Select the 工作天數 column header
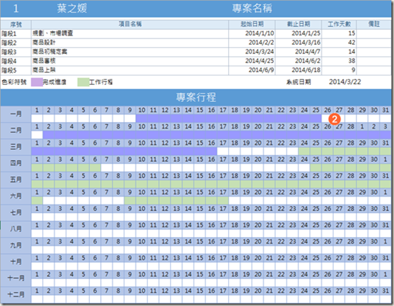Screen dimensions: 394x306 tap(339, 24)
